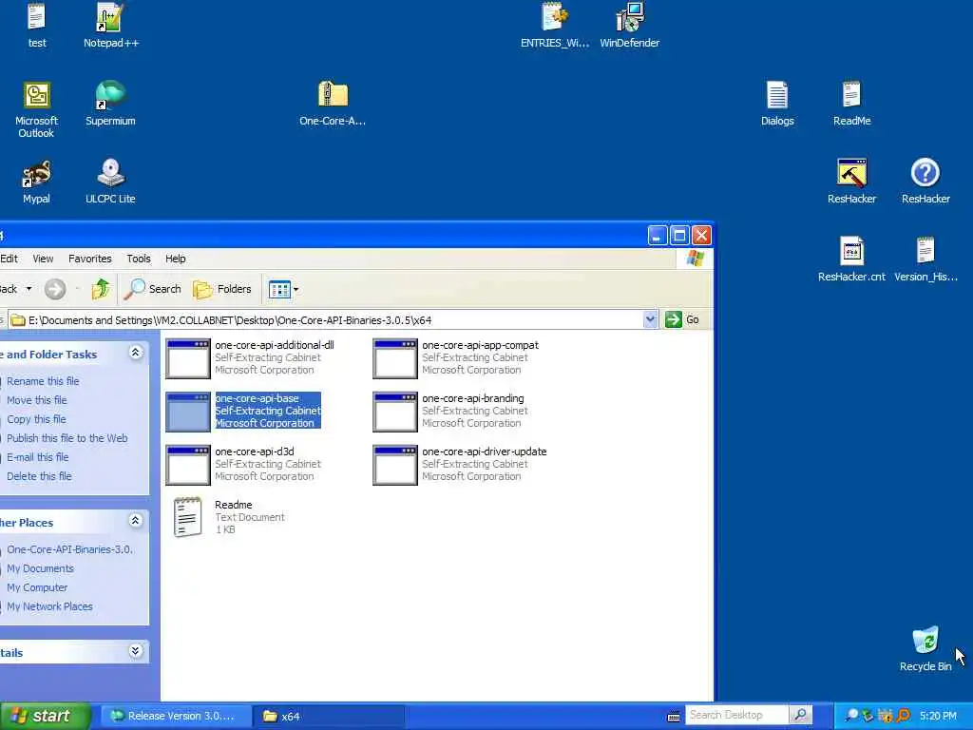Click Move this file
Screen dimensions: 973x730
(37, 400)
